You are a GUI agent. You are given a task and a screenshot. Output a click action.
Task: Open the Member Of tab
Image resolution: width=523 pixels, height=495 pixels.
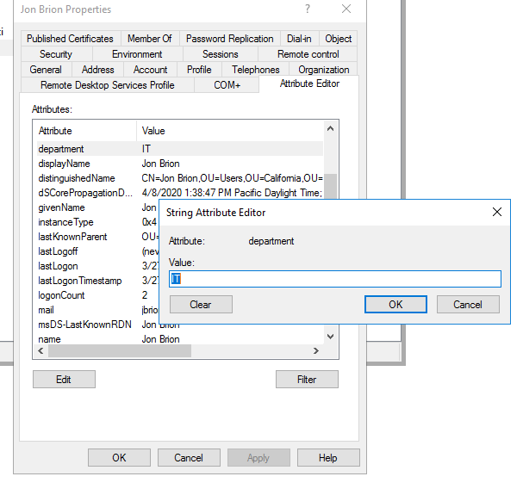click(x=149, y=39)
